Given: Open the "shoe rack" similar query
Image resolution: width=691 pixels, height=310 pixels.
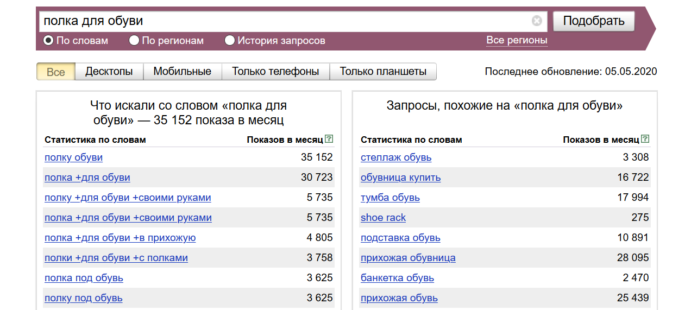Looking at the screenshot, I should [383, 218].
